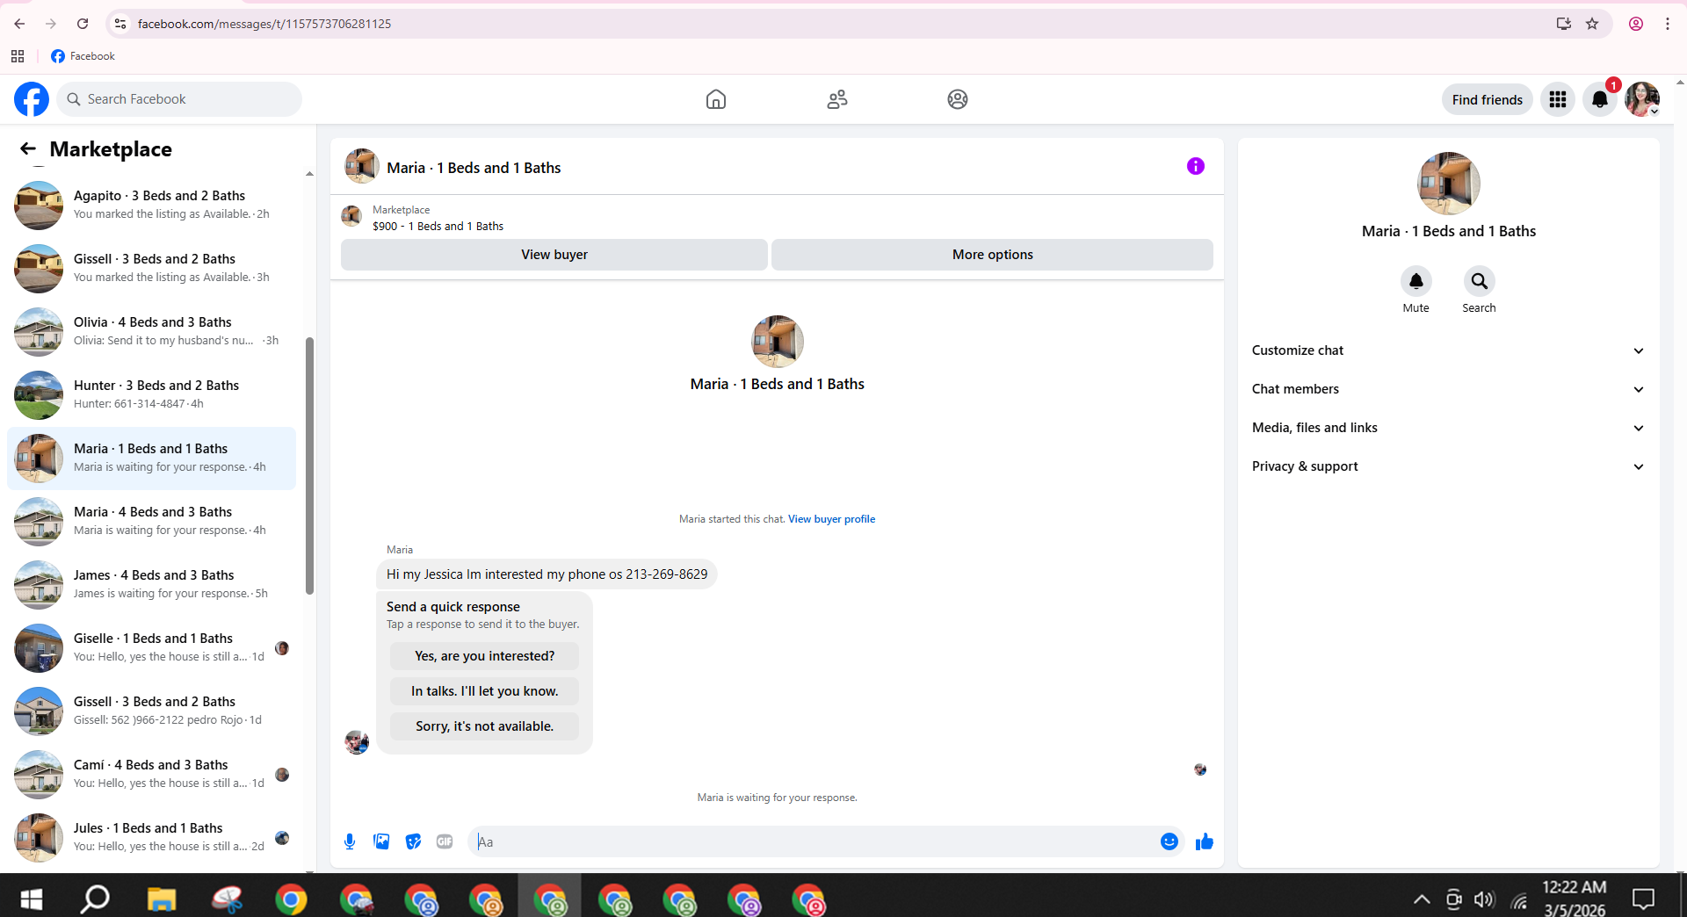The height and width of the screenshot is (917, 1687).
Task: Click listing thumbnail in chat header
Action: (x=361, y=166)
